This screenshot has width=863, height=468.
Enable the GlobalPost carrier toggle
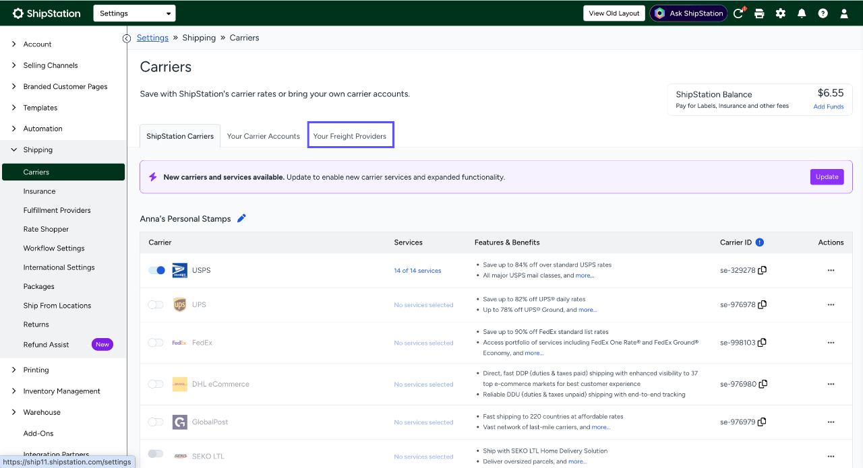point(156,422)
